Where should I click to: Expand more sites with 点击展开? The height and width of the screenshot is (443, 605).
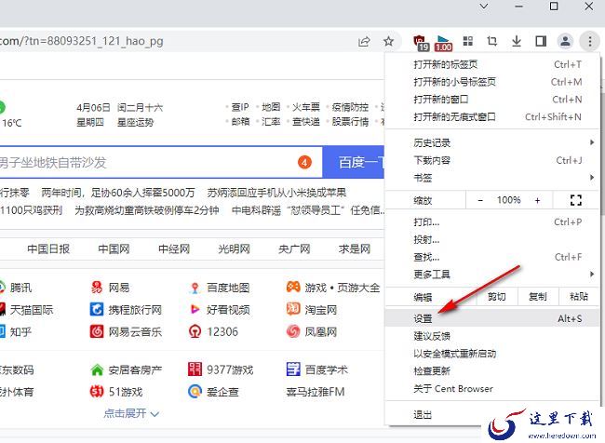[x=131, y=413]
